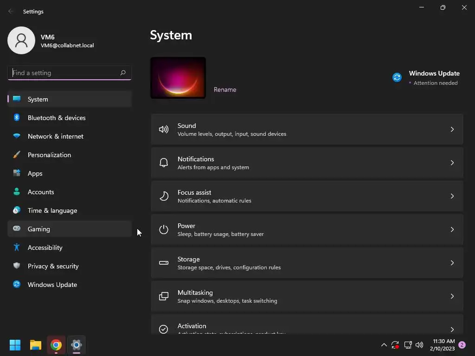Select Accessibility label in sidebar
The height and width of the screenshot is (356, 475).
click(x=45, y=248)
